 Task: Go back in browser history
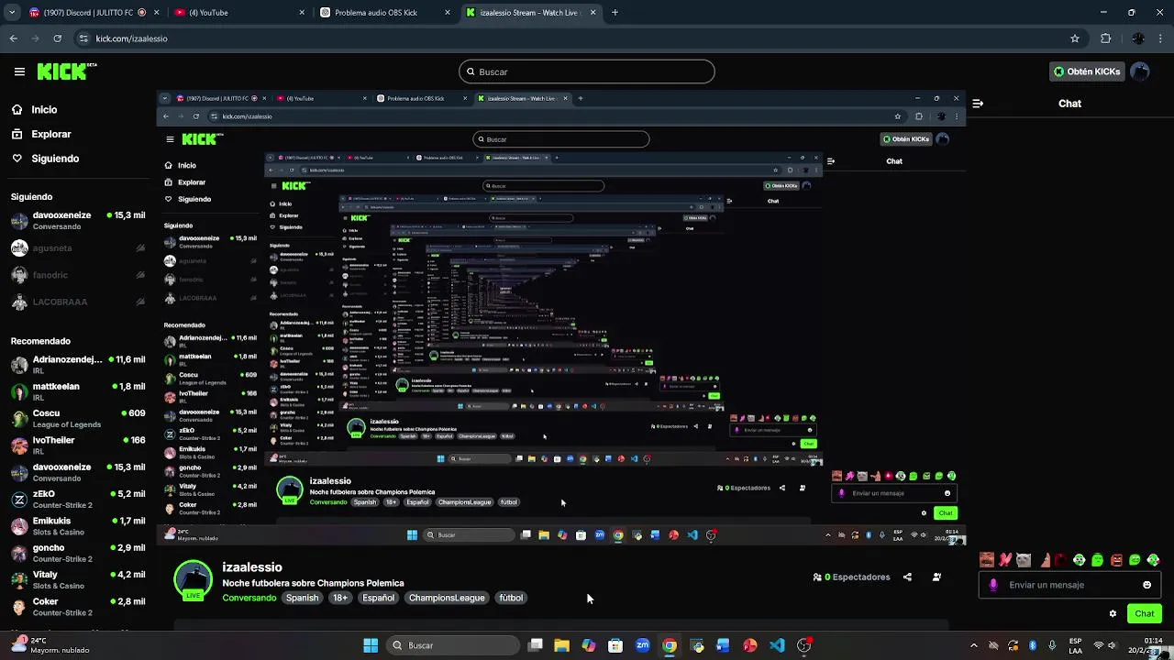(x=13, y=38)
